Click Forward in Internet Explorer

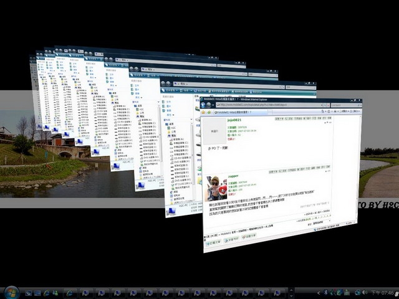pos(209,105)
